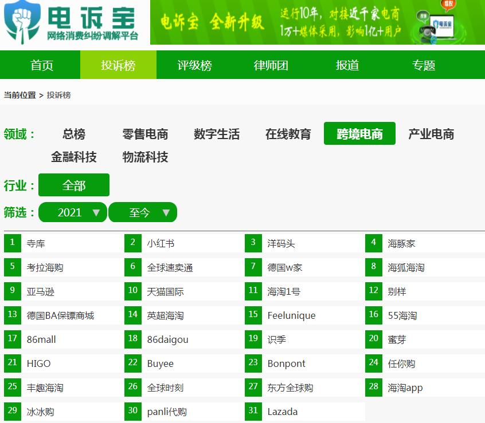Screen dimensions: 485x423
Task: Click the green 投诉 bubble icon in banner
Action: tap(423, 16)
